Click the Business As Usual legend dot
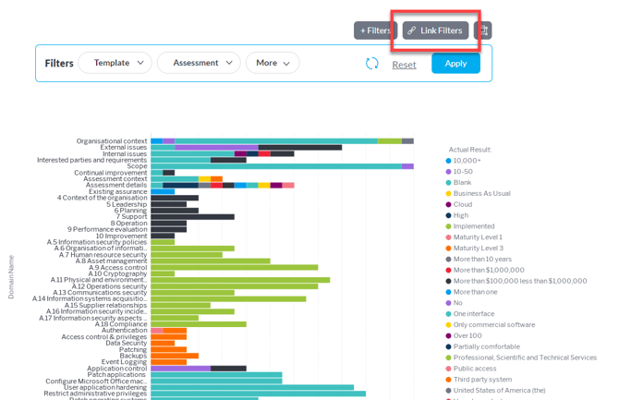Image resolution: width=619 pixels, height=400 pixels. point(448,194)
